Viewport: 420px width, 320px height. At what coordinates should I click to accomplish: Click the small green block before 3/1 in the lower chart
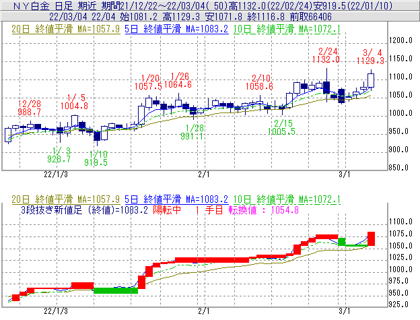[341, 242]
